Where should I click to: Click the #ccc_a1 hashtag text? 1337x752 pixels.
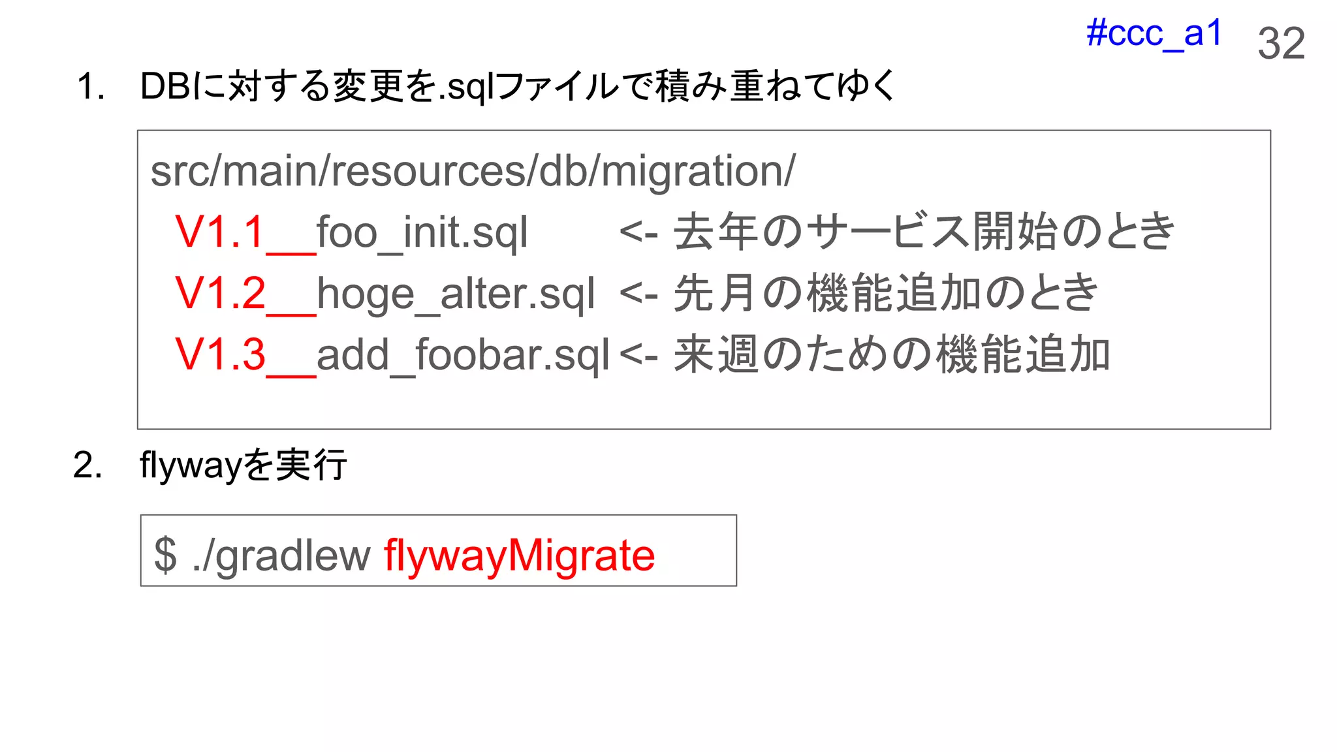click(1154, 33)
